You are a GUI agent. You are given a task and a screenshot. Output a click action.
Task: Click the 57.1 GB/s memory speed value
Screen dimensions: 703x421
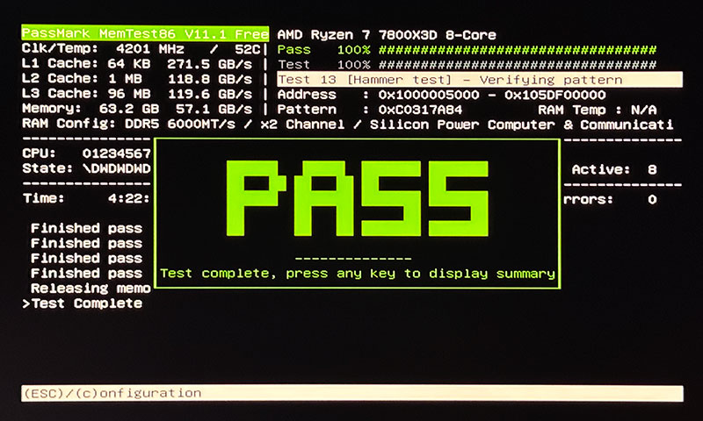coord(214,109)
